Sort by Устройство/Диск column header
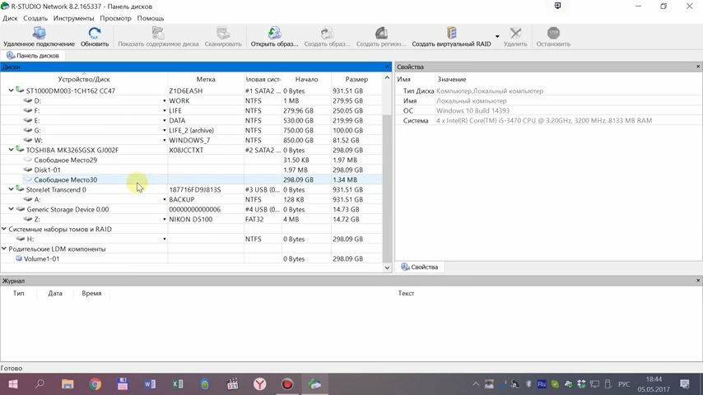 (84, 79)
